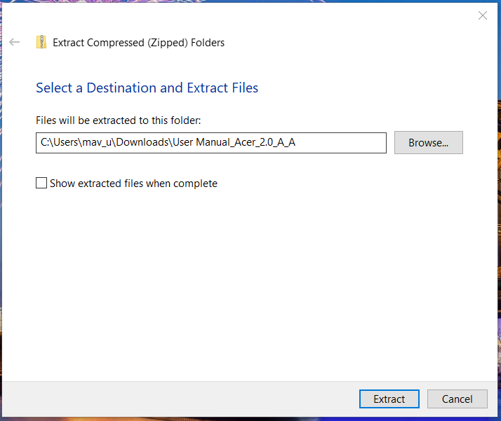Enable the Show extracted files checkbox
Screen dimensions: 501x421
point(41,184)
